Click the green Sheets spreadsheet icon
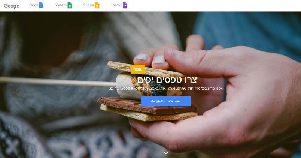 [x=70, y=5]
